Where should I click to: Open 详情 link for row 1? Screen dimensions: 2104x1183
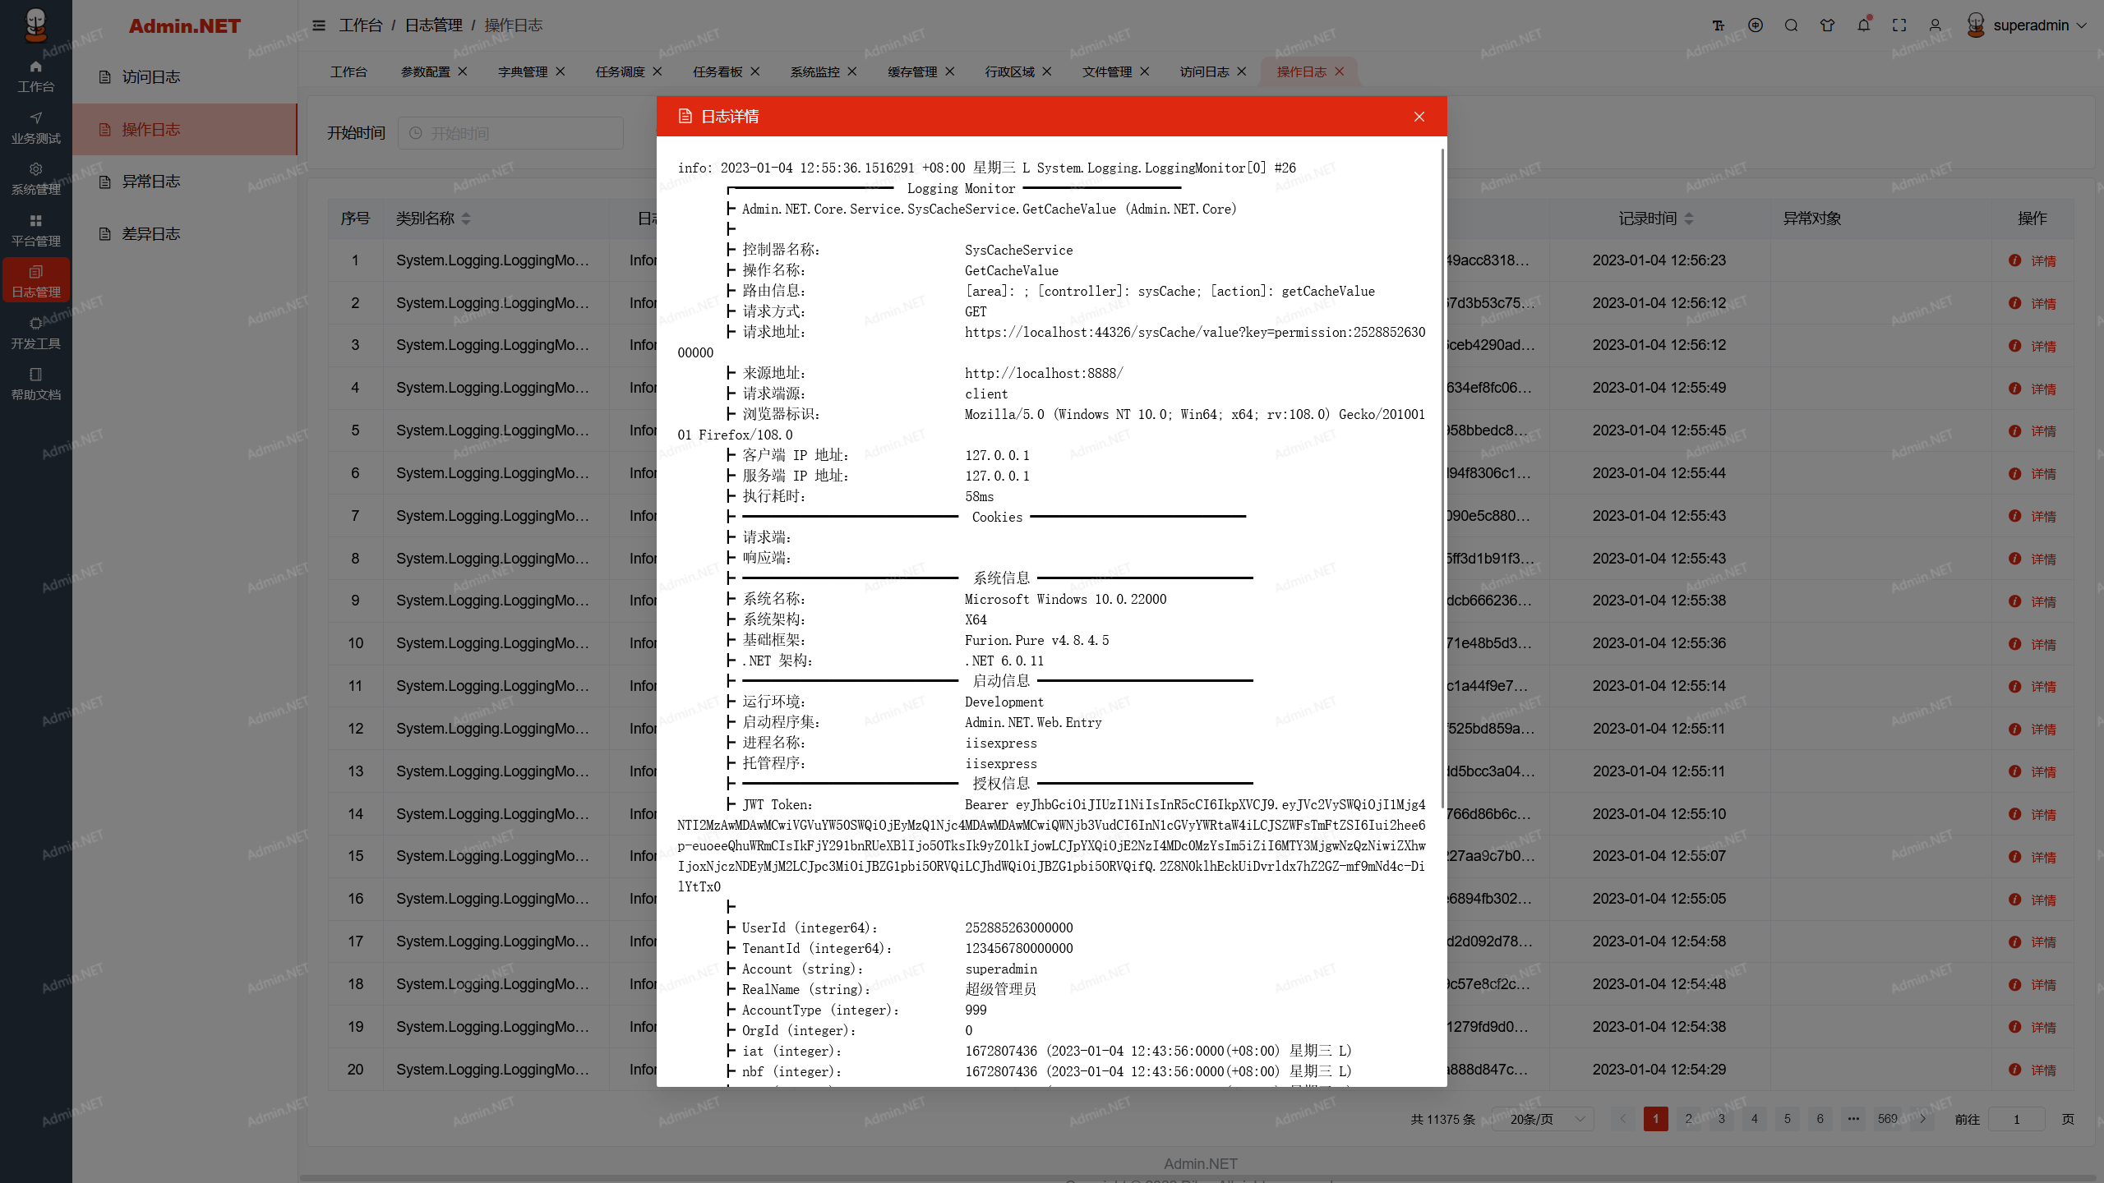point(2043,261)
